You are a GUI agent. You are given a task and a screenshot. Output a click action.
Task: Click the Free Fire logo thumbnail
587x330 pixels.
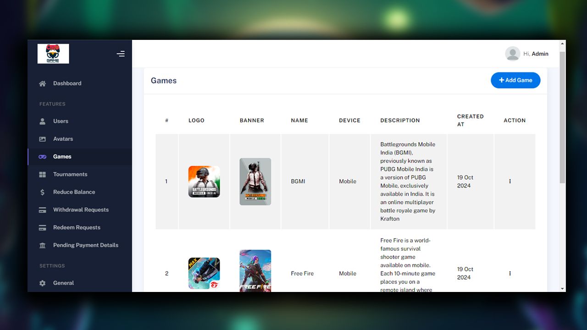204,274
